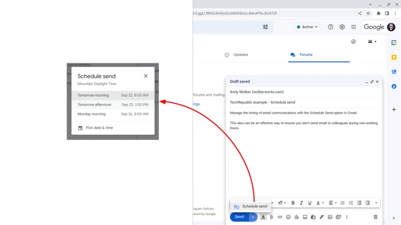Select Monday morning Sep 26, 8:00 AM

tap(113, 114)
